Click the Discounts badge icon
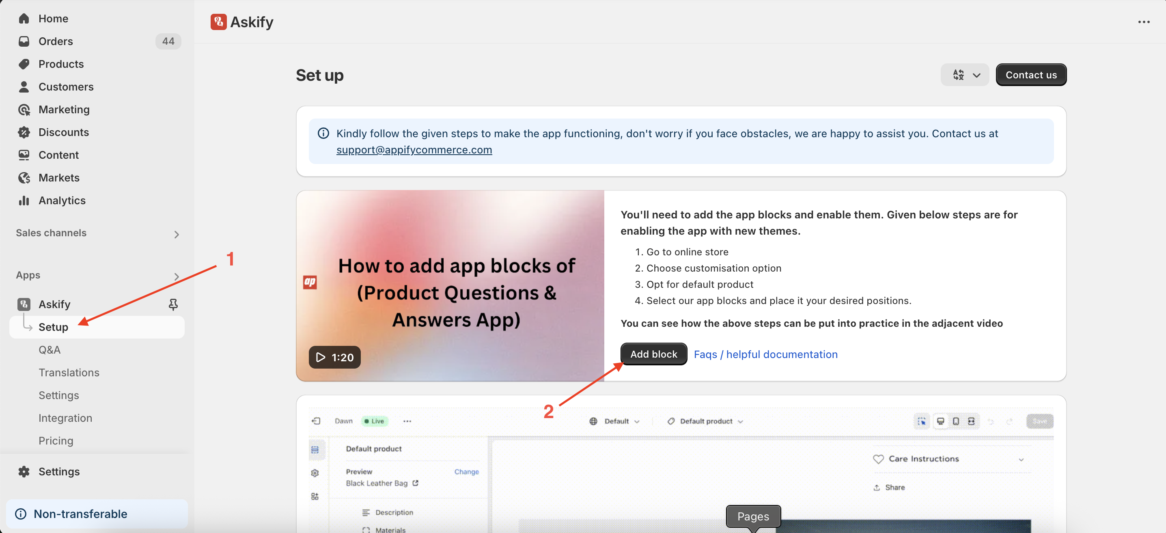1166x533 pixels. (24, 132)
